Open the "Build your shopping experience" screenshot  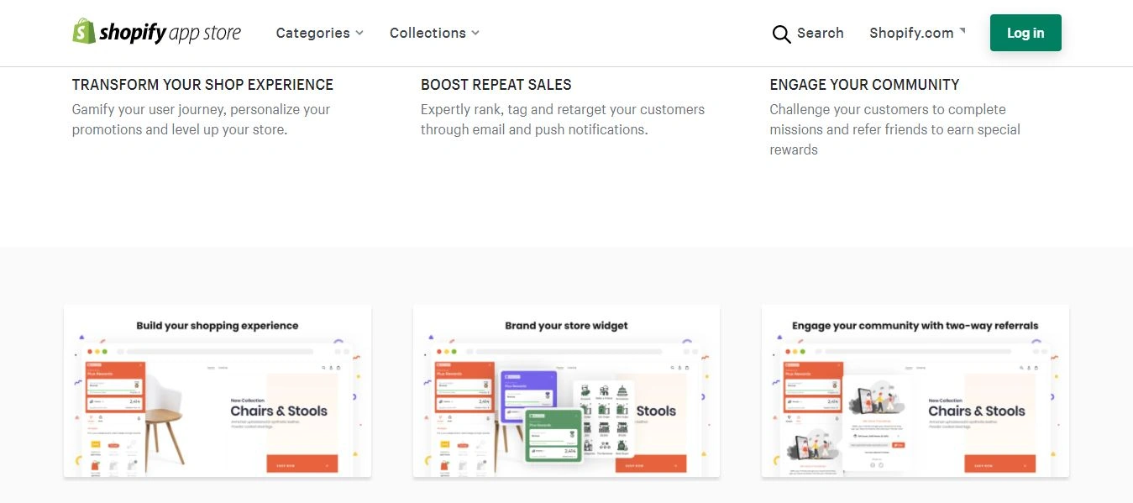click(218, 391)
